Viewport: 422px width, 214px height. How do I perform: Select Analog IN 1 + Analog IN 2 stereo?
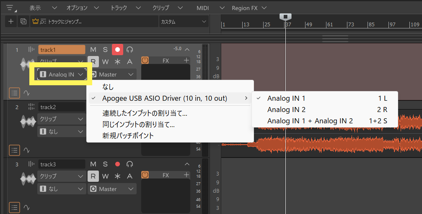pyautogui.click(x=325, y=121)
